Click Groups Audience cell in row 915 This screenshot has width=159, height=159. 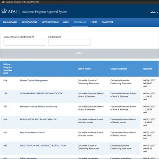tap(123, 134)
